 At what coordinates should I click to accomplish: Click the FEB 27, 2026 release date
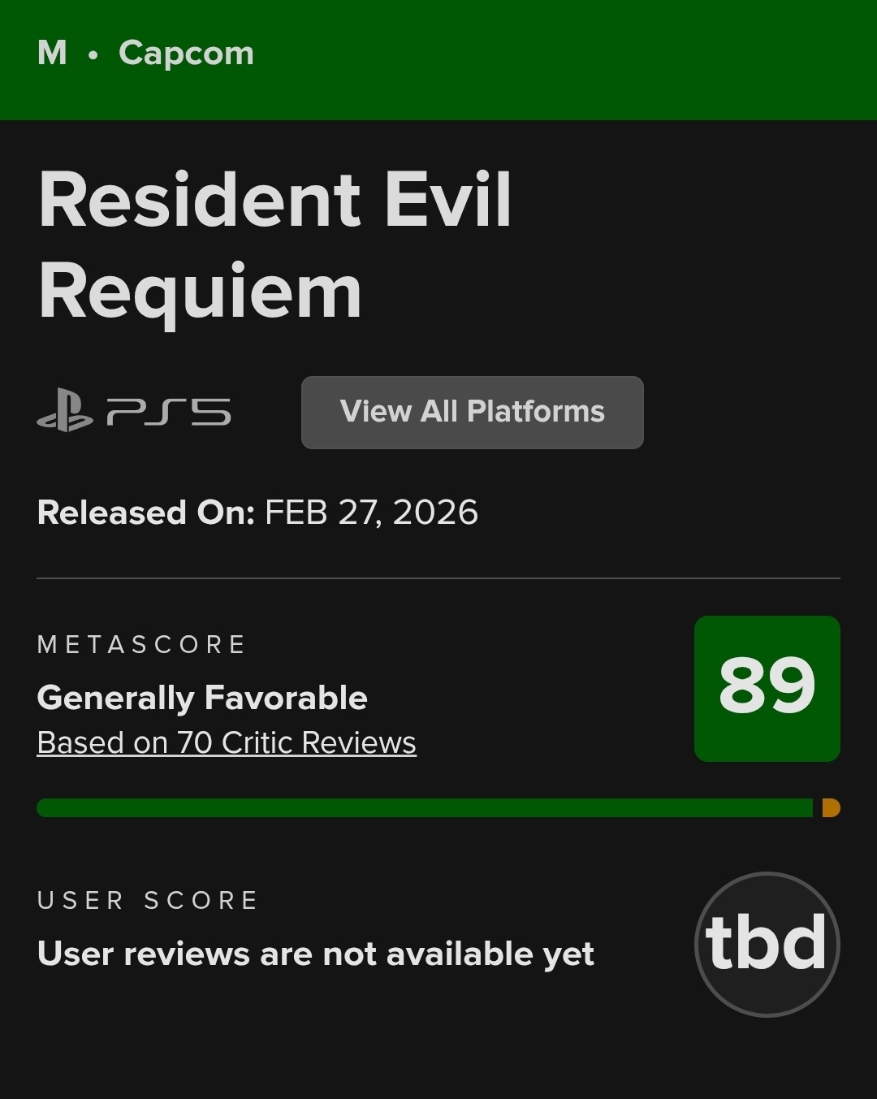(371, 513)
